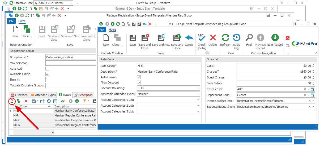320x146 pixels.
Task: Open Account Categories 1 List dropdown
Action: pyautogui.click(x=198, y=100)
